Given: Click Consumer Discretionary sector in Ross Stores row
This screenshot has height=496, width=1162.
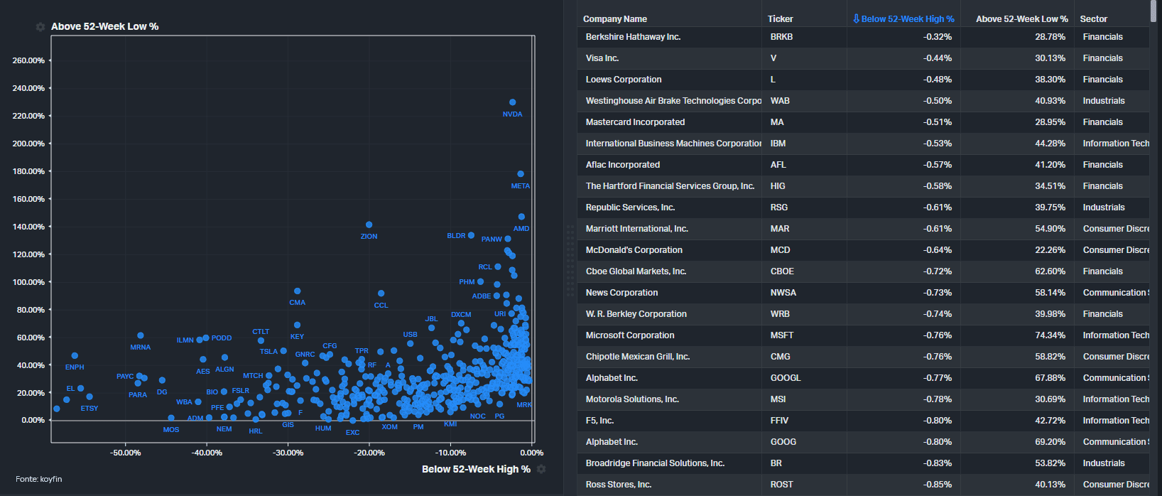Looking at the screenshot, I should click(x=1116, y=485).
